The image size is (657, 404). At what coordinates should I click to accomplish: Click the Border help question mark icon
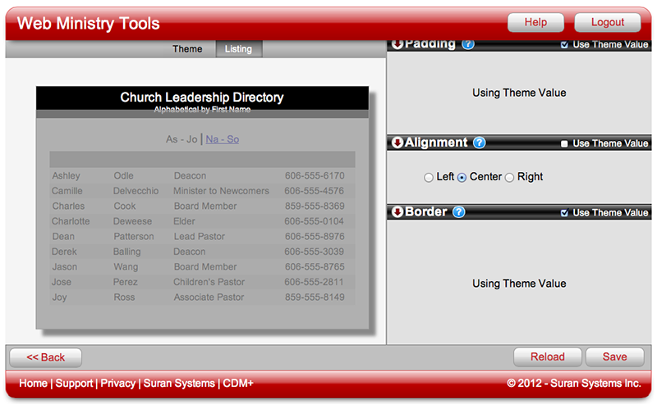(459, 212)
